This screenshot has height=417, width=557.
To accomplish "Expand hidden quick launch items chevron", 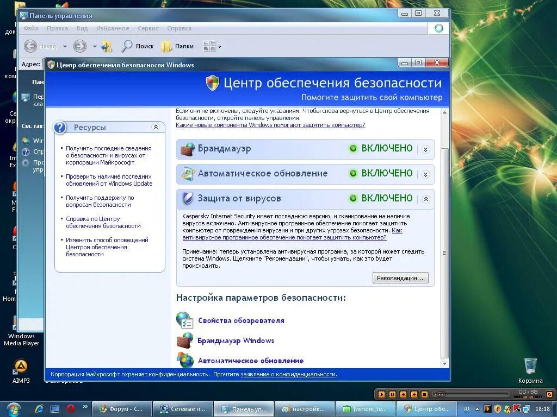I will (85, 407).
